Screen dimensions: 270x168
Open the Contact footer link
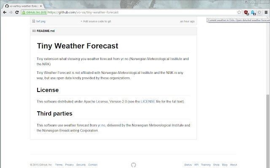[93, 165]
